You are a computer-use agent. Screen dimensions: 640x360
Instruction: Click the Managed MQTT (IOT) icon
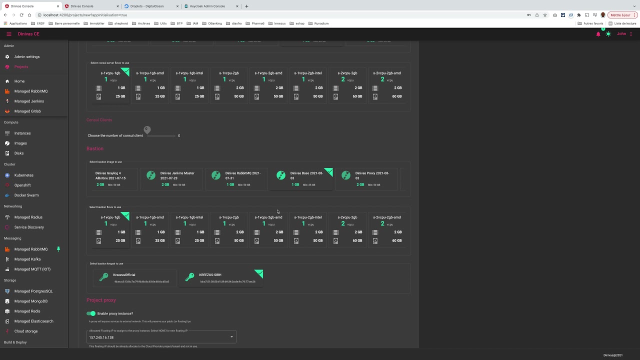pyautogui.click(x=7, y=269)
